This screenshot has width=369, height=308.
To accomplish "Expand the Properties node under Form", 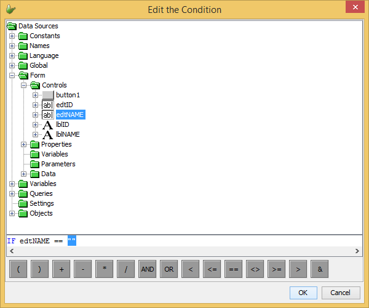I will point(23,144).
